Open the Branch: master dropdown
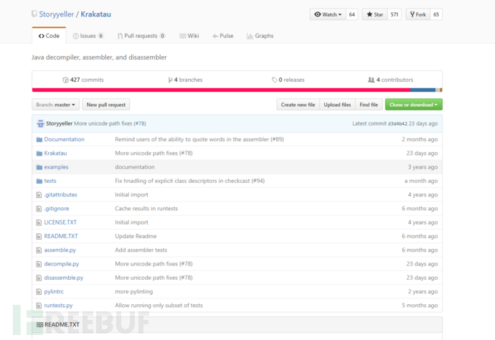This screenshot has height=340, width=495. point(55,105)
